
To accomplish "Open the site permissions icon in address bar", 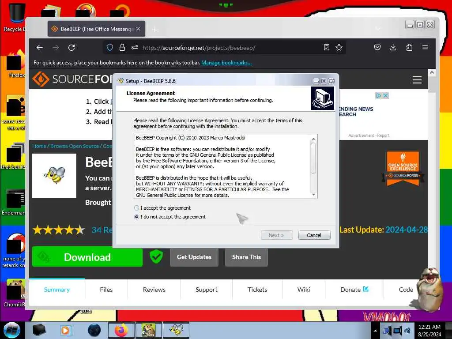I will tap(135, 48).
